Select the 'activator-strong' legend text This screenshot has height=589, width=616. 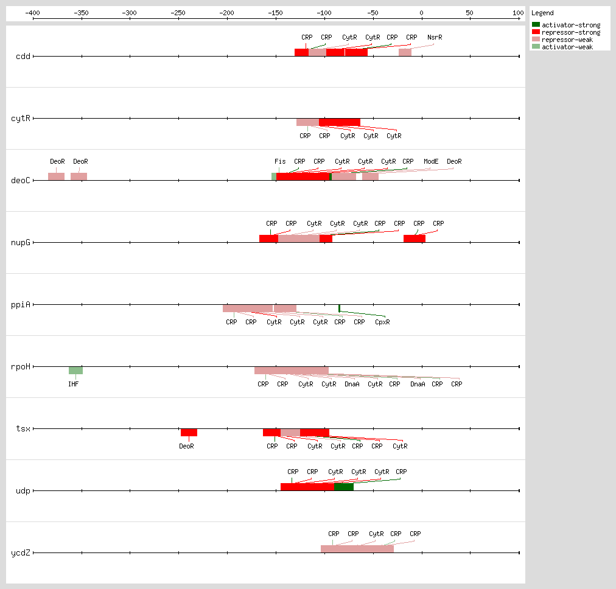click(571, 25)
